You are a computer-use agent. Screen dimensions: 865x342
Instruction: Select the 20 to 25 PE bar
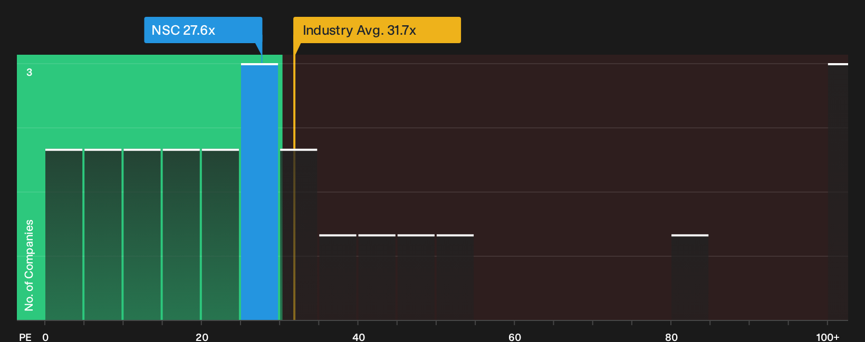point(220,235)
